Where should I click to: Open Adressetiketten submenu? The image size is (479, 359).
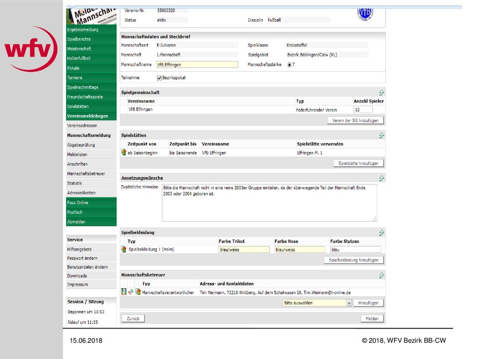[91, 193]
